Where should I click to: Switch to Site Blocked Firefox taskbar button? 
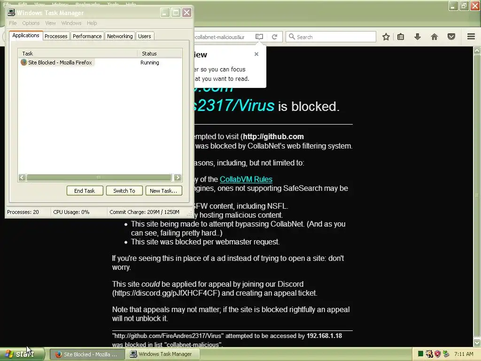(x=87, y=354)
